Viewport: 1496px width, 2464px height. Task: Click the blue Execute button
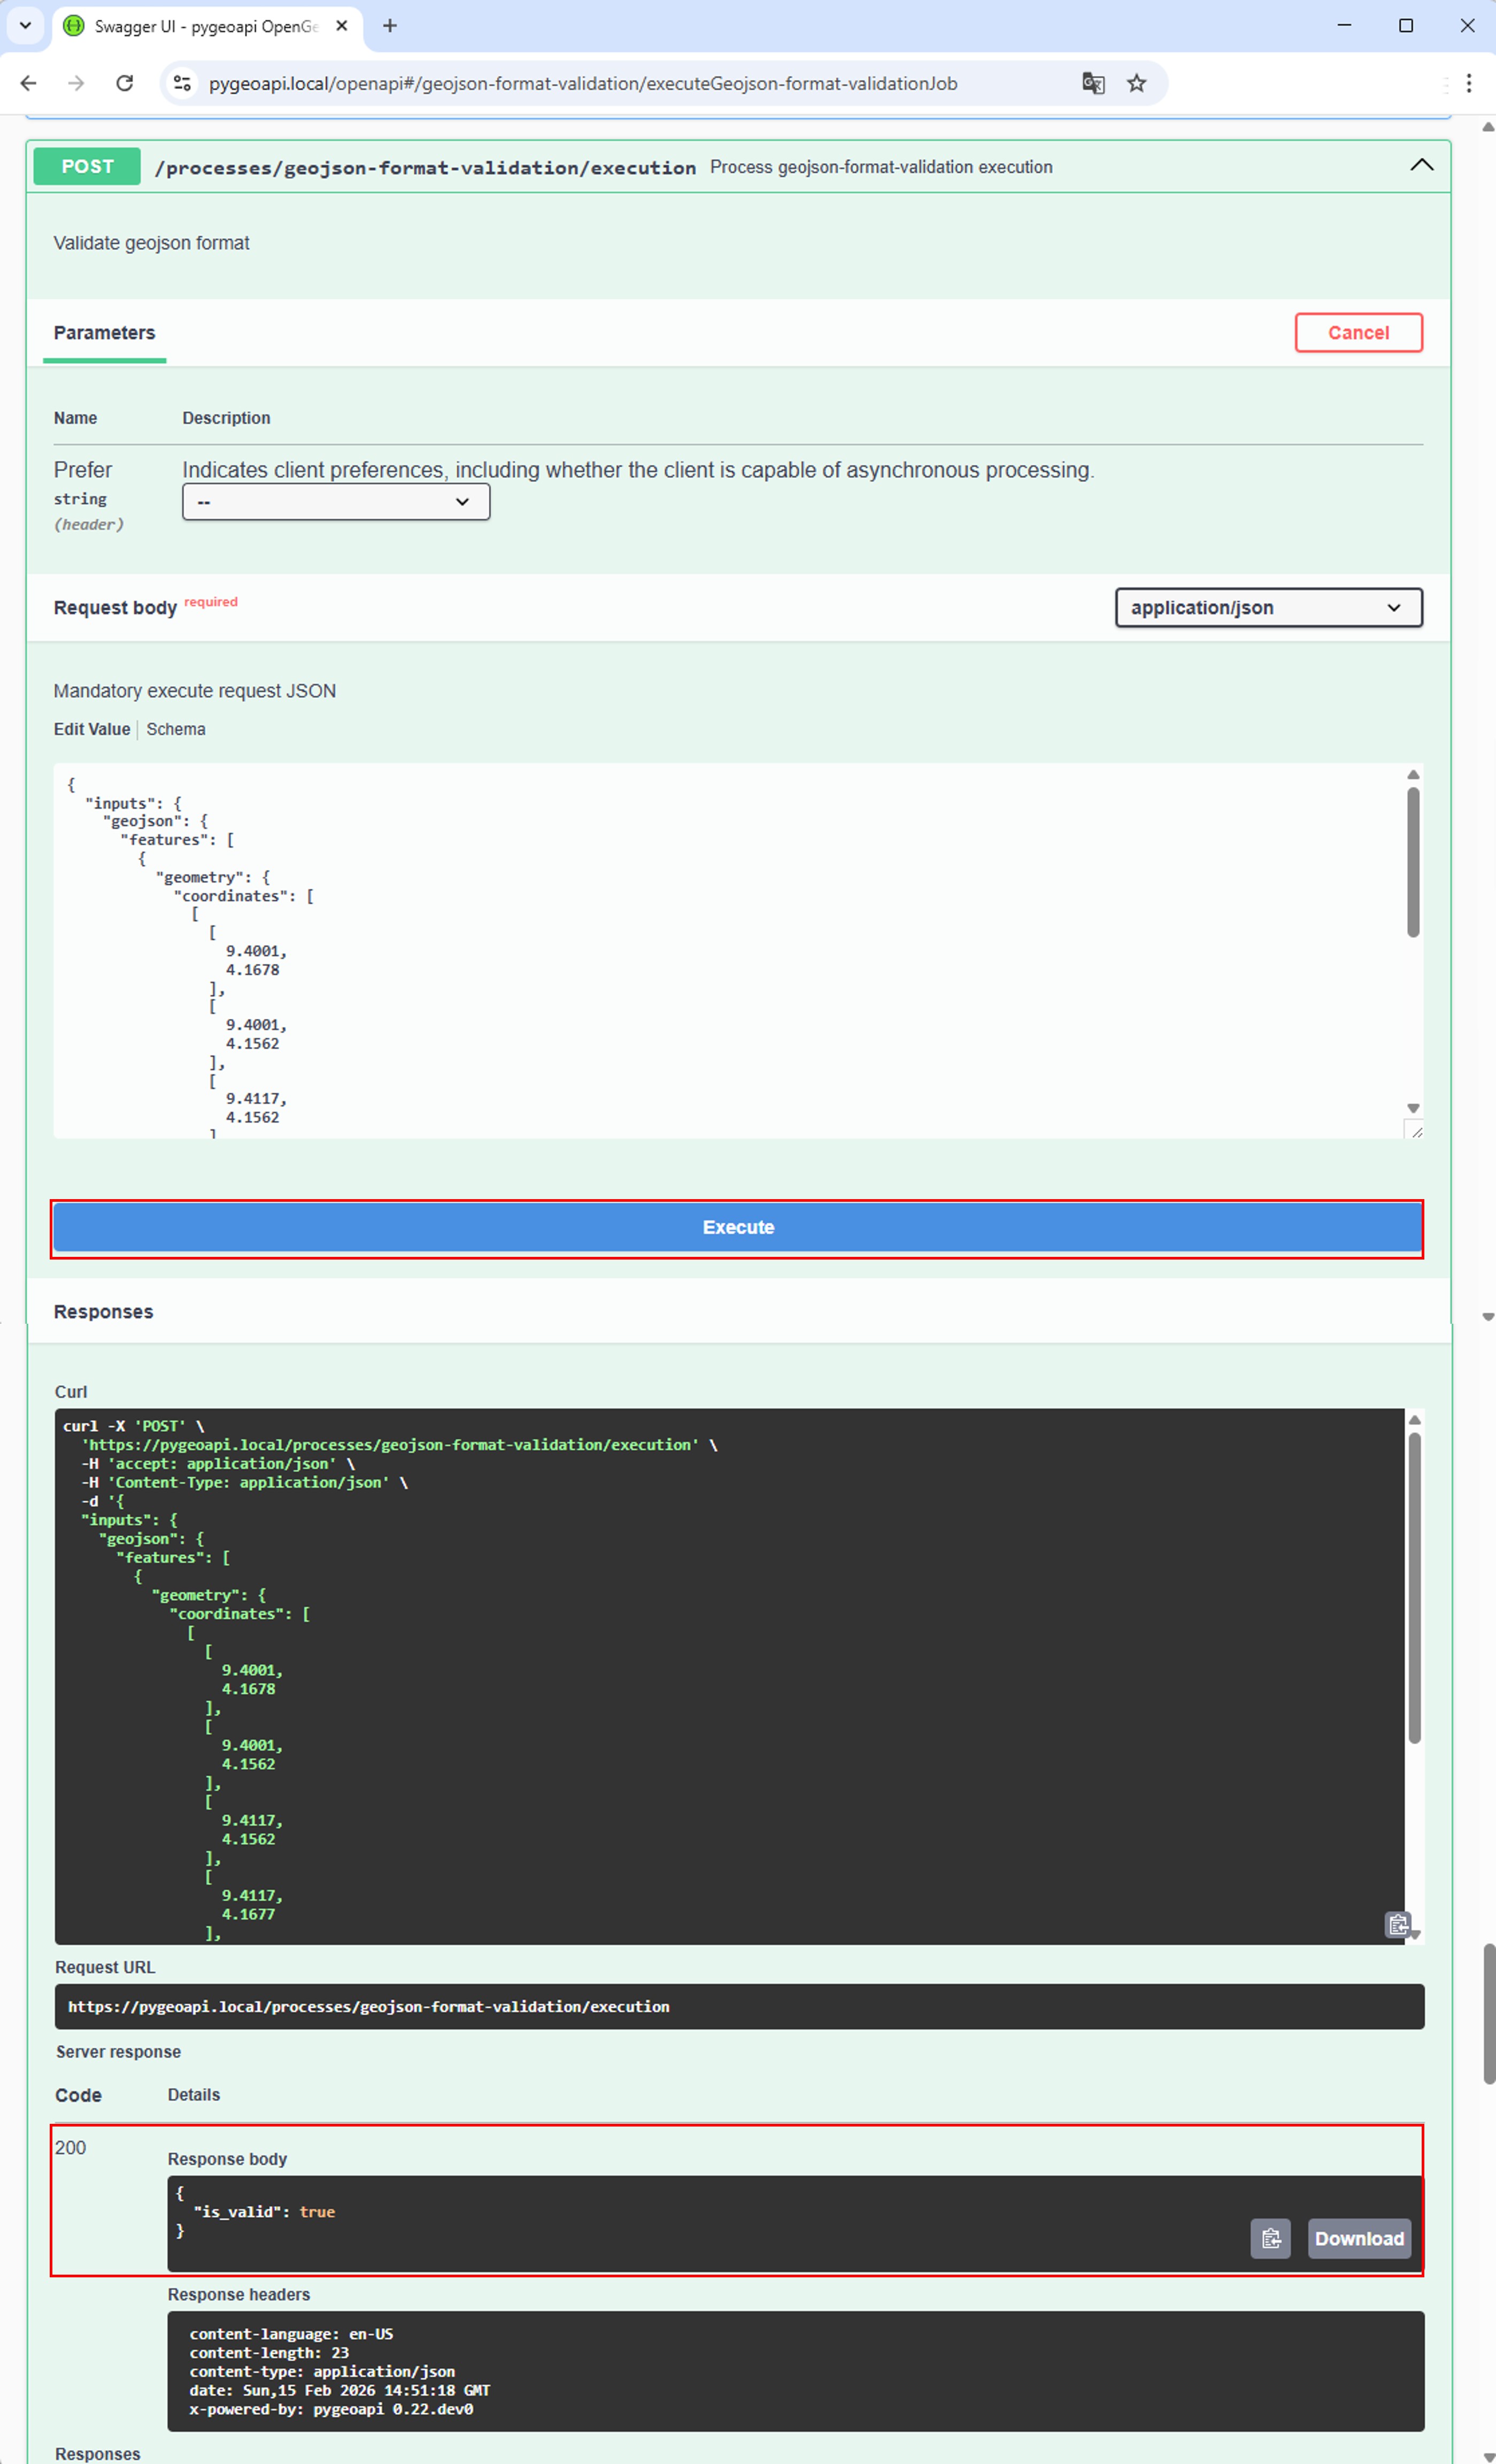737,1227
